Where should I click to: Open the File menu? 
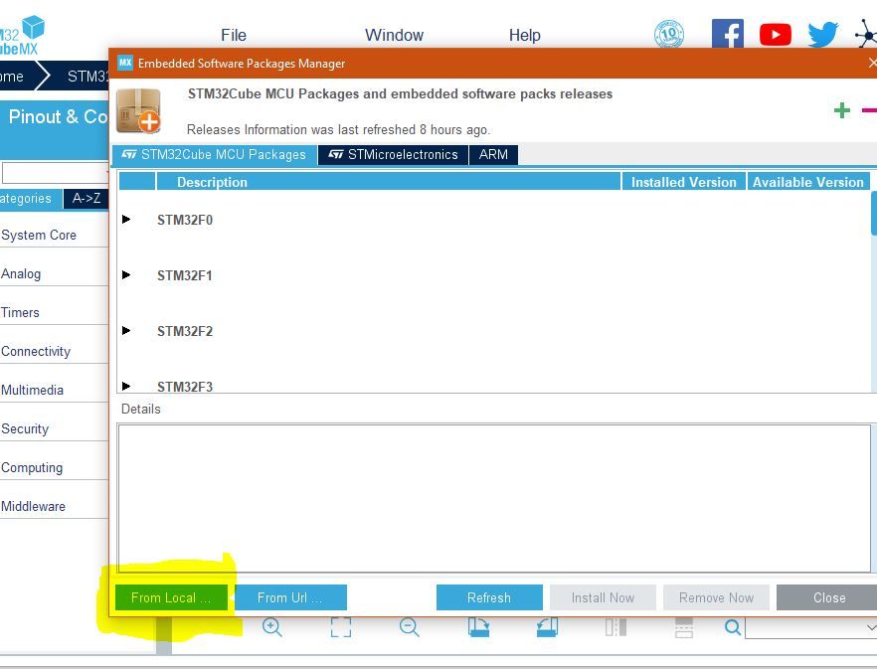(x=234, y=35)
